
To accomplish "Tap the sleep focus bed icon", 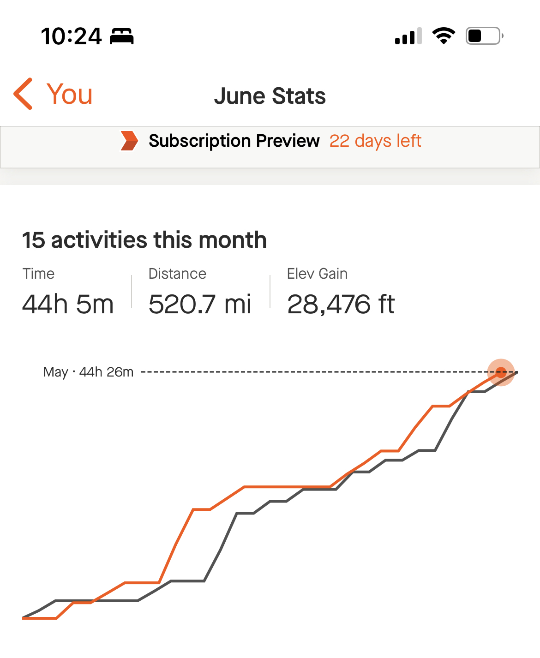I will [121, 36].
